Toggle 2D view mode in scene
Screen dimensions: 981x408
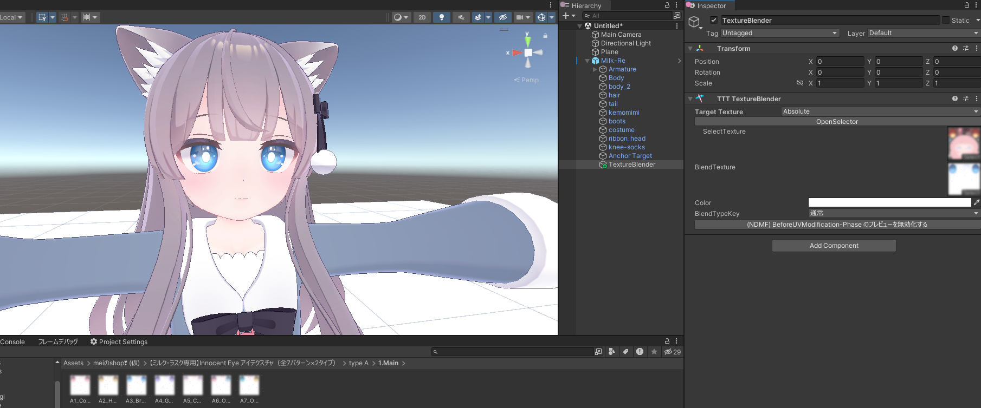pyautogui.click(x=422, y=17)
